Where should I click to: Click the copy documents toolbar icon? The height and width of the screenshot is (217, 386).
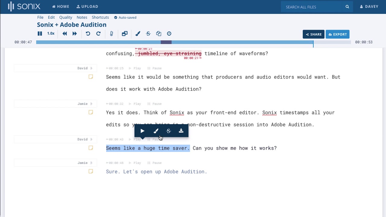pos(159,34)
